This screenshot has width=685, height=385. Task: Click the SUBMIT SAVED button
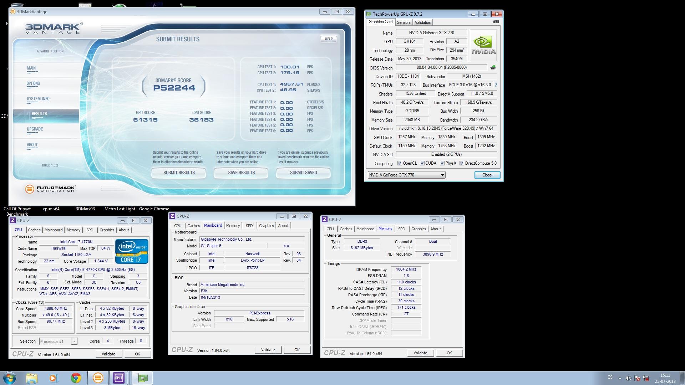(x=303, y=173)
